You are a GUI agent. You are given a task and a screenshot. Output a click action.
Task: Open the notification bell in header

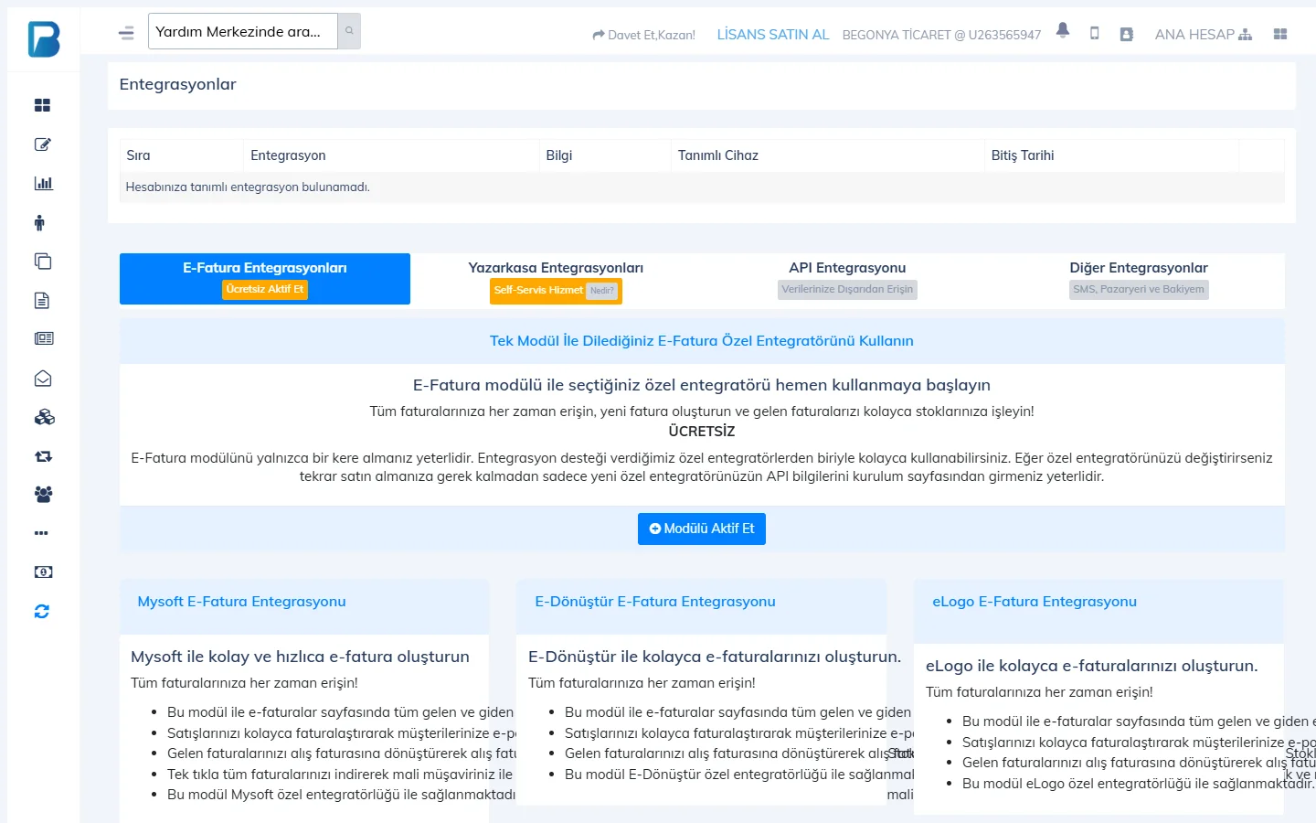(1062, 31)
